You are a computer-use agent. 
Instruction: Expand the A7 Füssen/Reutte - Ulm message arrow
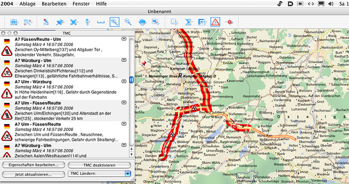pos(124,39)
